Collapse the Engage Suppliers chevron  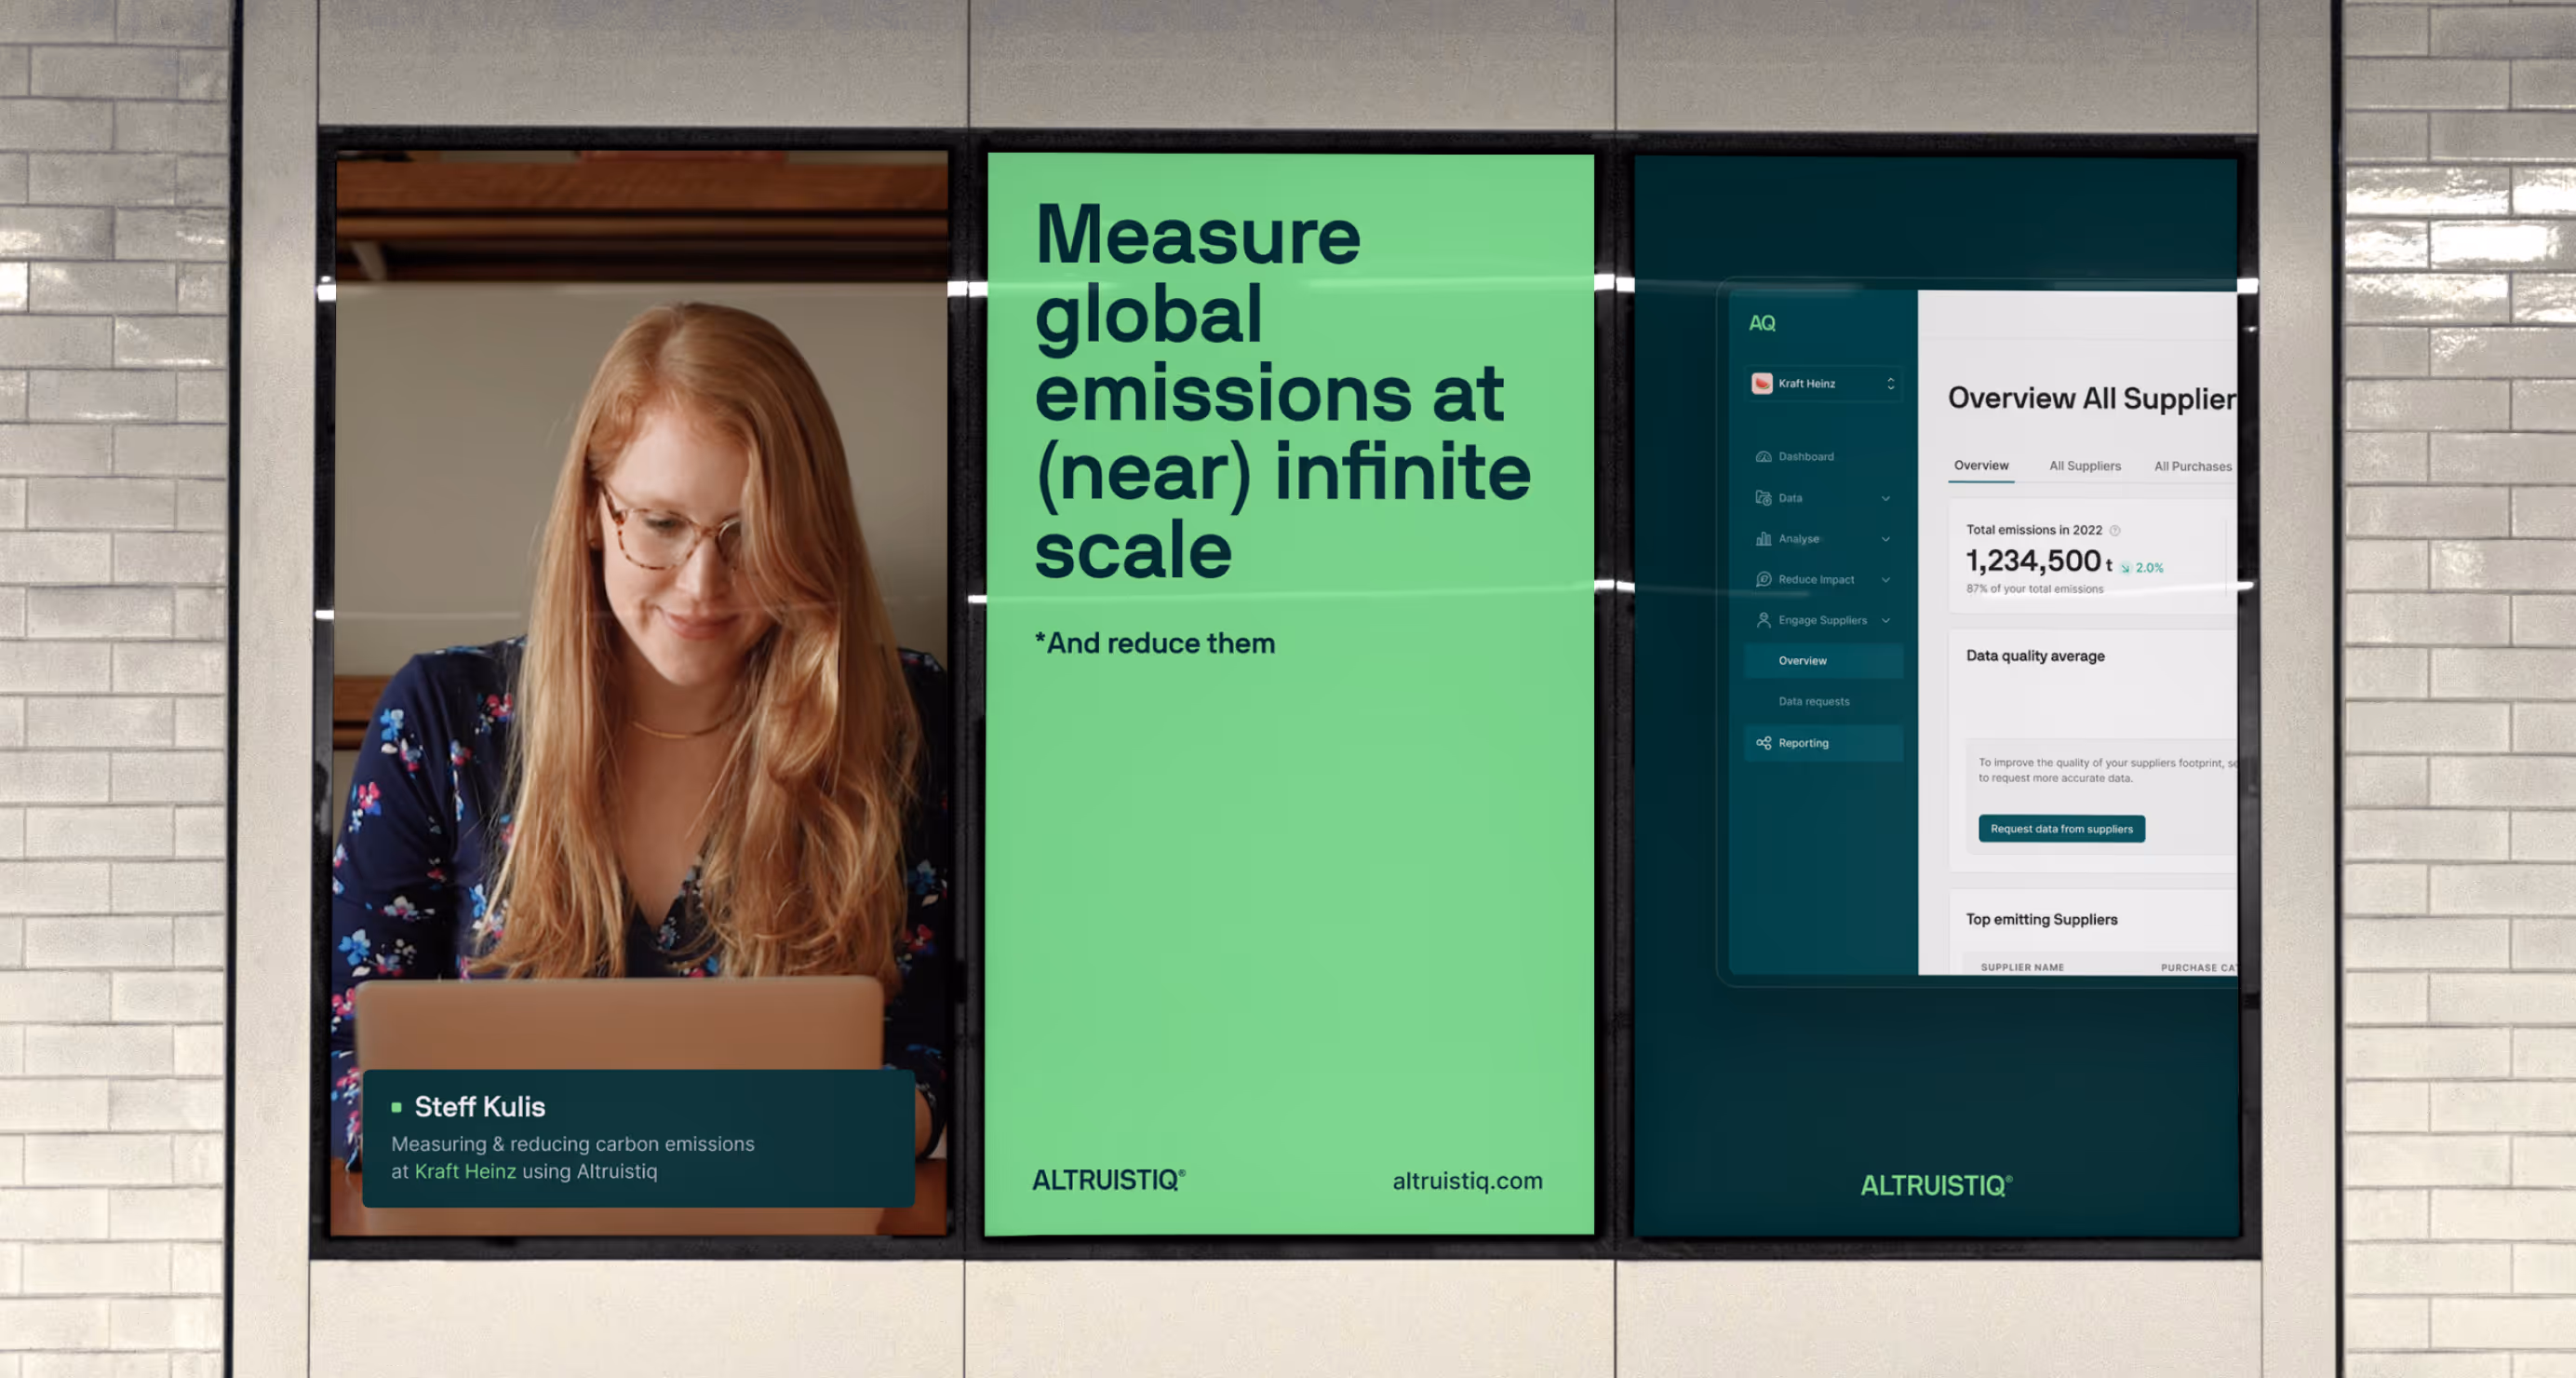pos(1886,620)
